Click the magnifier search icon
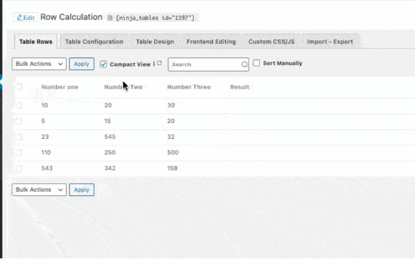 click(x=244, y=64)
